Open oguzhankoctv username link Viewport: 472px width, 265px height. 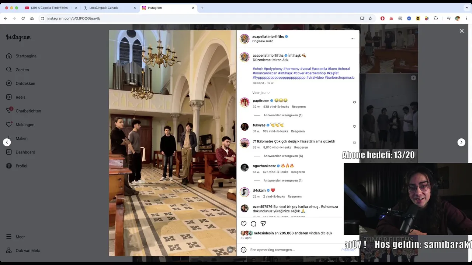pyautogui.click(x=264, y=166)
